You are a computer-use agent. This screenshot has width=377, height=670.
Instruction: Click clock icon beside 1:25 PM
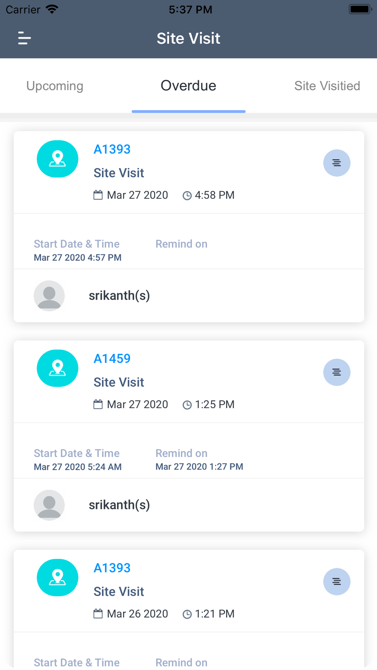click(x=187, y=405)
